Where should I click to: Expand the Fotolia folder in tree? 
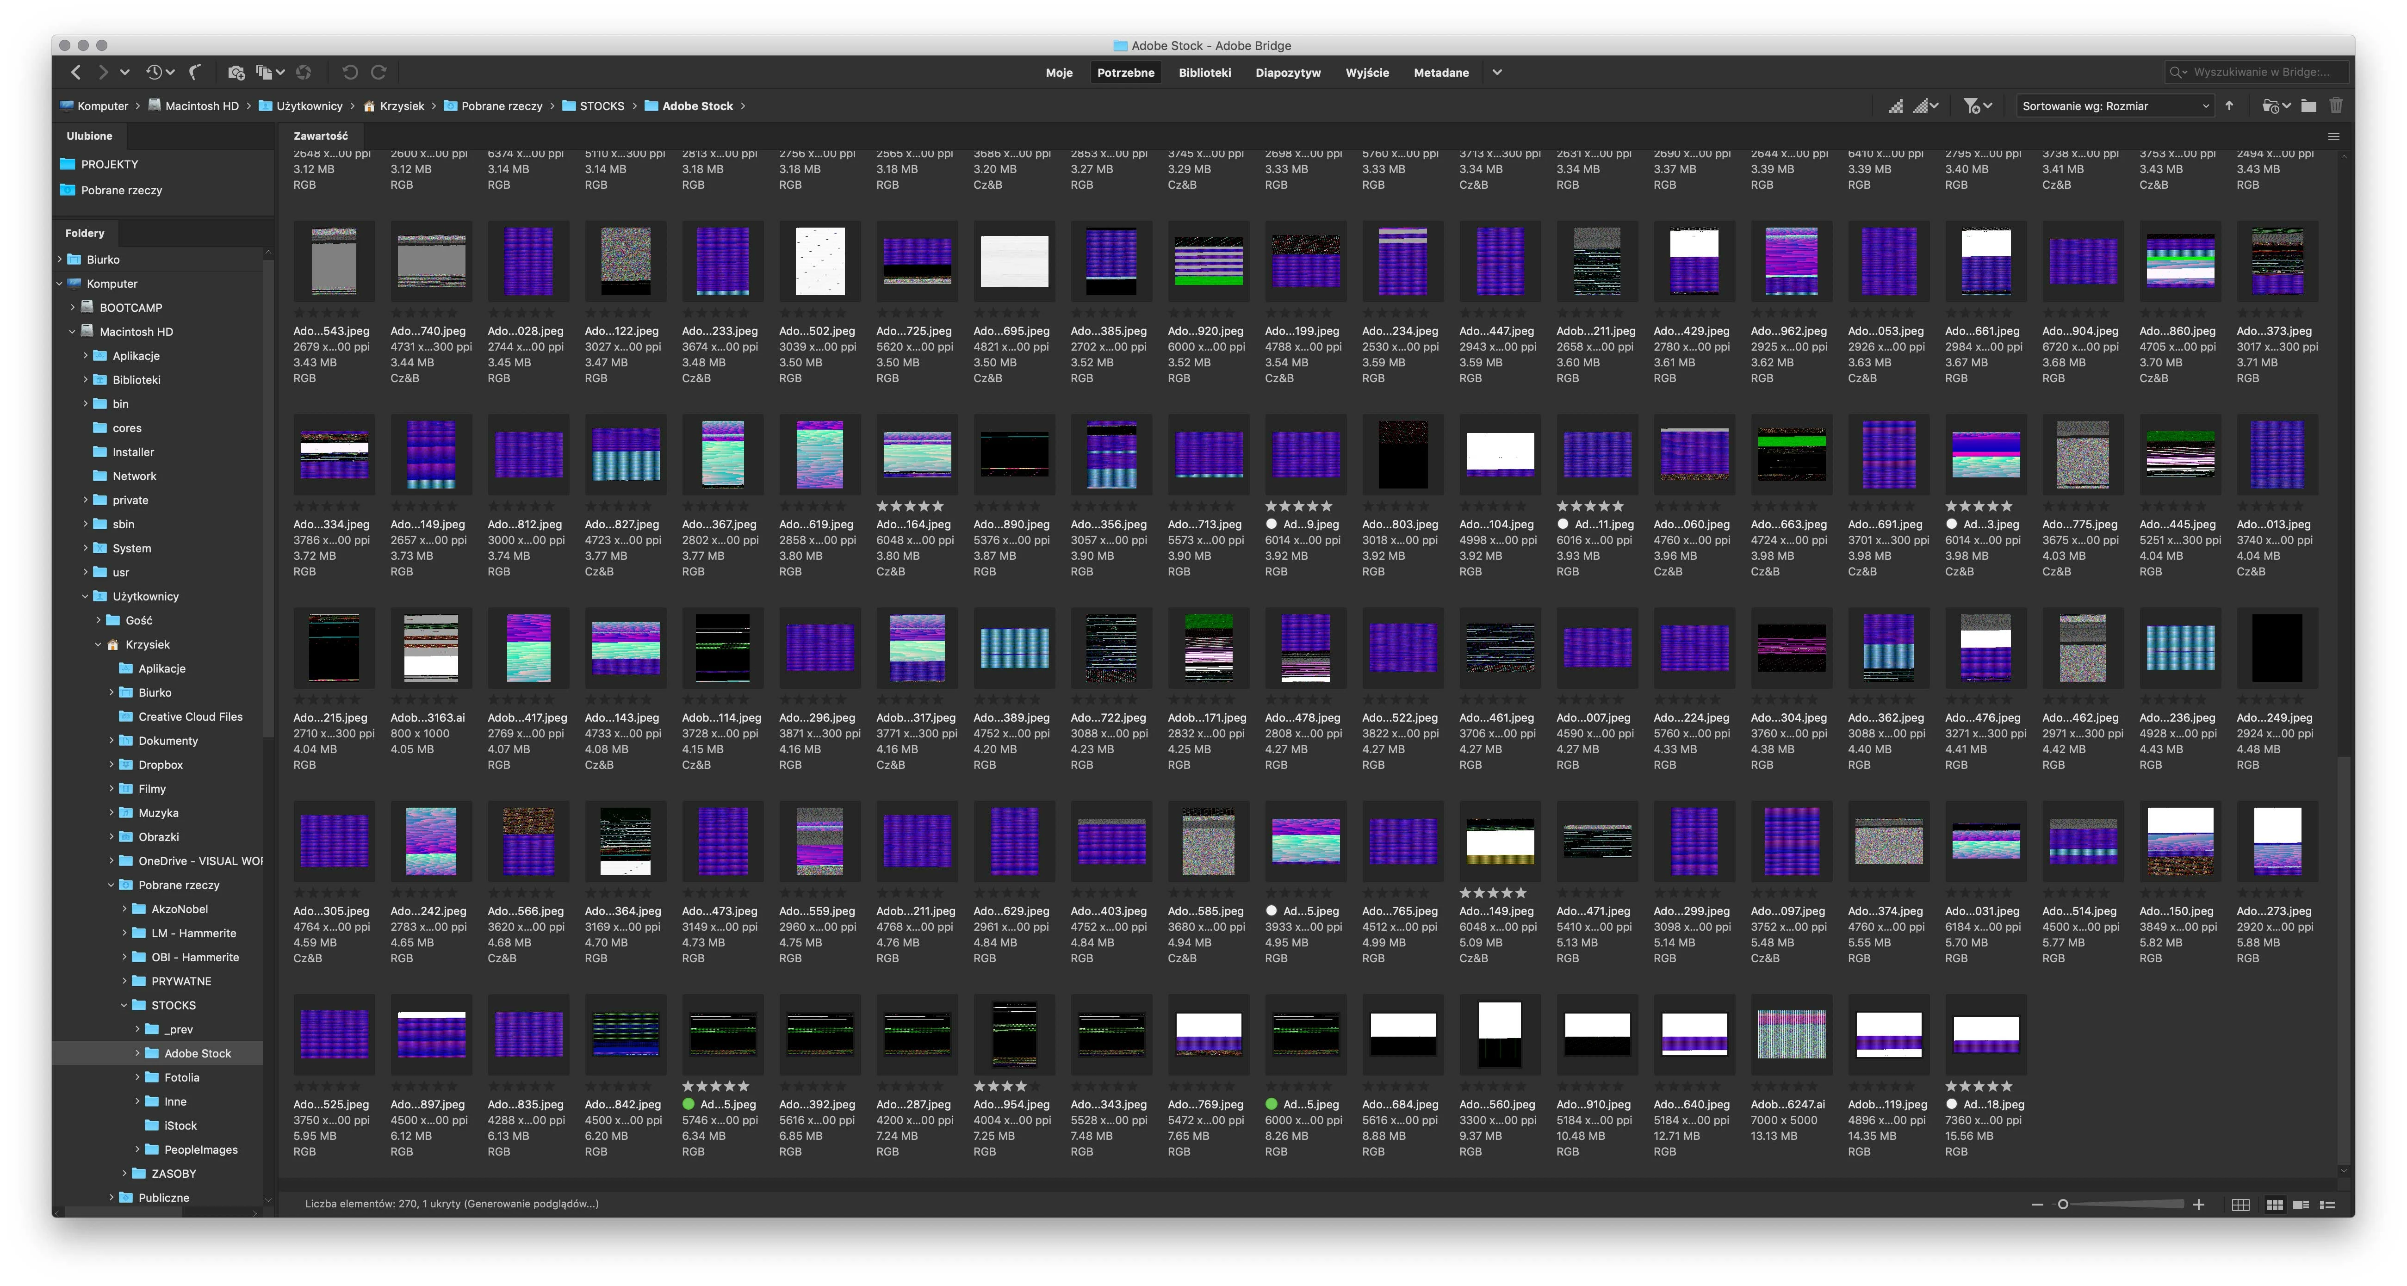[137, 1078]
